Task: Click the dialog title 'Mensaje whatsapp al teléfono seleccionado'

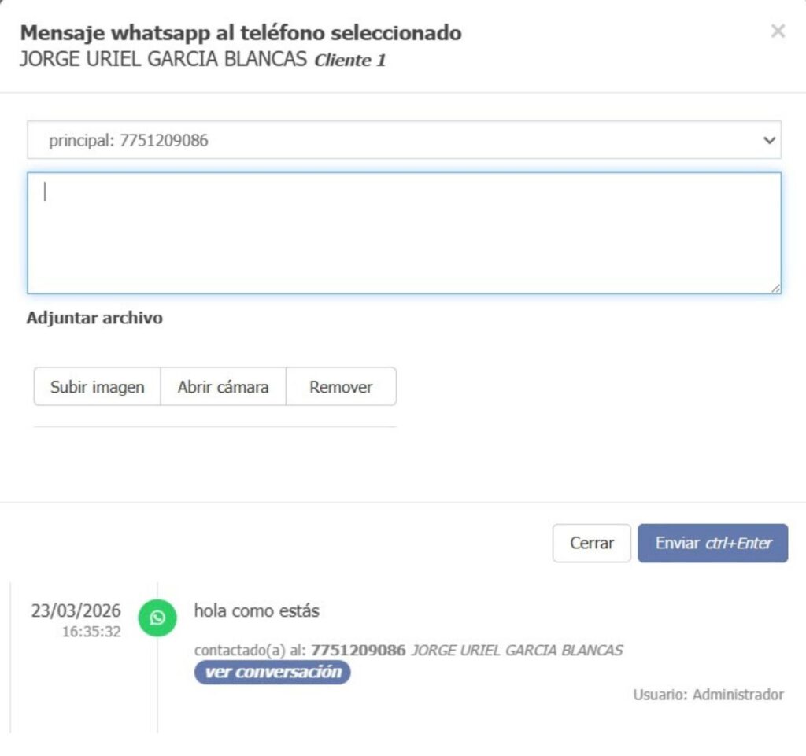Action: coord(240,33)
